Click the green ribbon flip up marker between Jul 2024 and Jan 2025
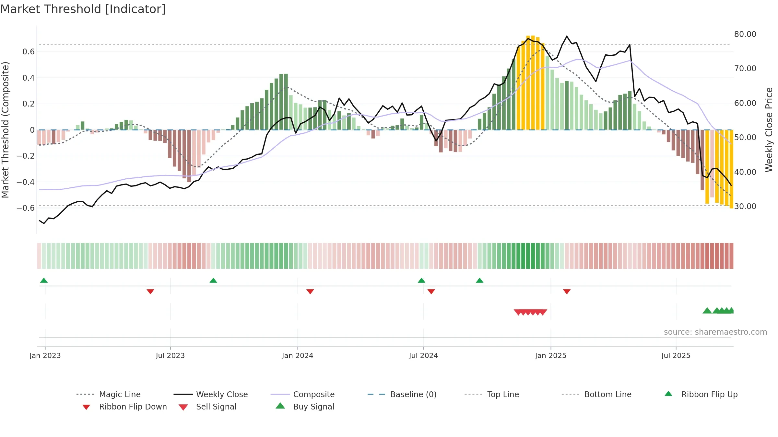The width and height of the screenshot is (778, 437). 480,280
